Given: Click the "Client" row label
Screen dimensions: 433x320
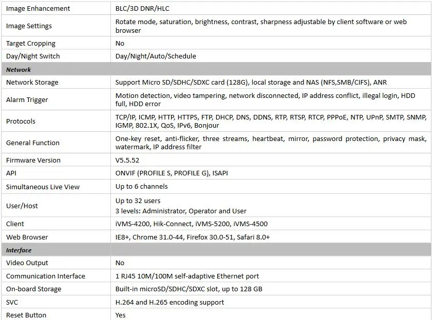Looking at the screenshot, I should click(x=15, y=224).
